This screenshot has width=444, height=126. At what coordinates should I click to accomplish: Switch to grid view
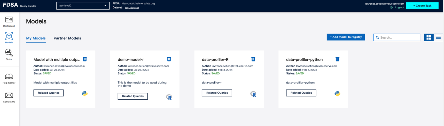click(429, 37)
